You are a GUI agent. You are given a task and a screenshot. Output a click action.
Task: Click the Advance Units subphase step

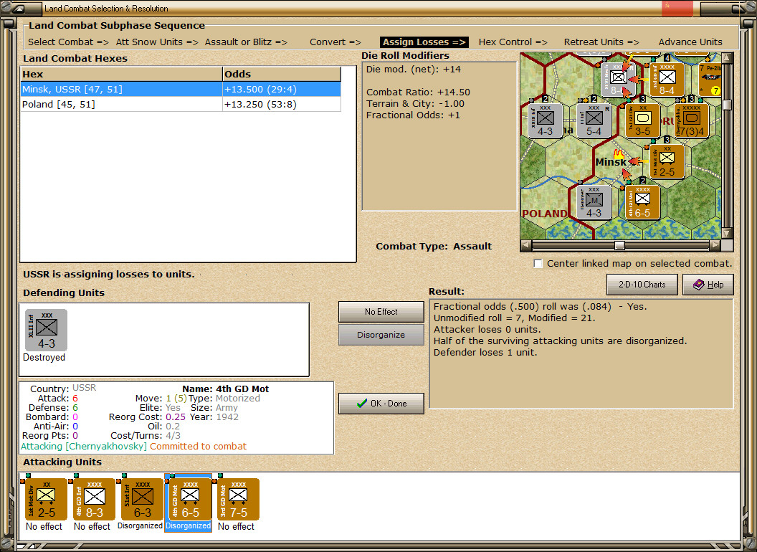[x=690, y=42]
